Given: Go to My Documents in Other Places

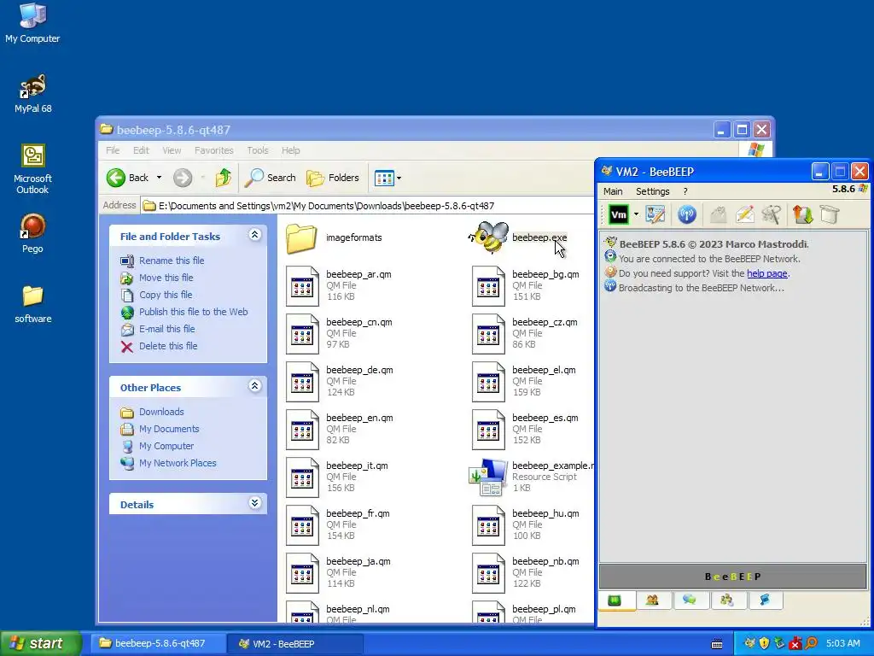Looking at the screenshot, I should click(x=169, y=429).
